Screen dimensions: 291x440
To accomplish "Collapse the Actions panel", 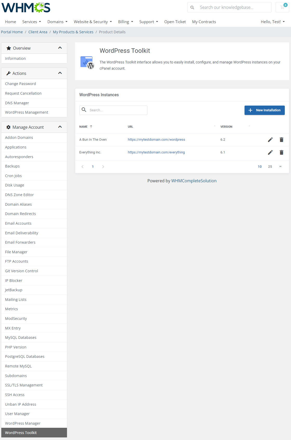I will pos(60,73).
